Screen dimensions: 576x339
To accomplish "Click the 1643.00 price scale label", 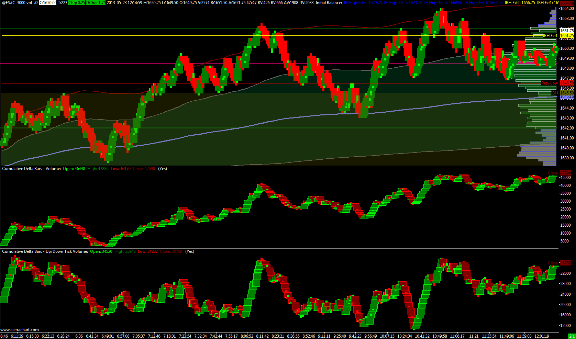I will 567,118.
